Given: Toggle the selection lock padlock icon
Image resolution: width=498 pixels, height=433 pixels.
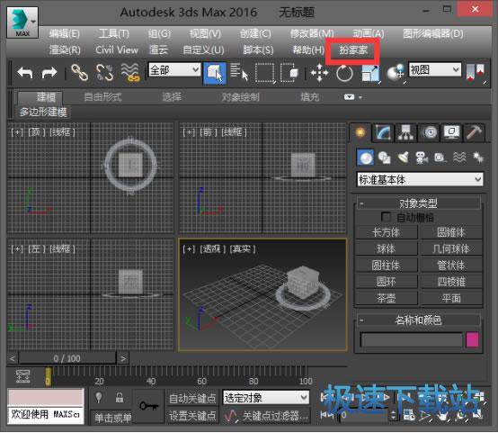Looking at the screenshot, I should click(x=120, y=397).
